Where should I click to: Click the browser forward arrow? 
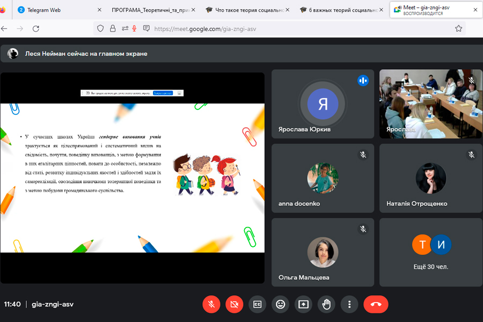[20, 28]
